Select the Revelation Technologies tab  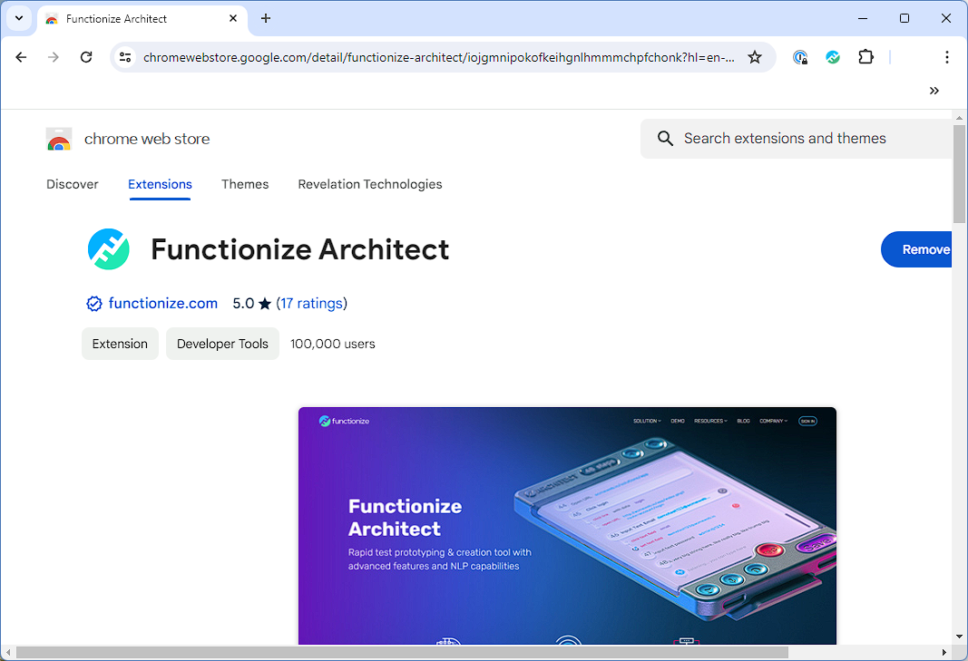point(370,184)
